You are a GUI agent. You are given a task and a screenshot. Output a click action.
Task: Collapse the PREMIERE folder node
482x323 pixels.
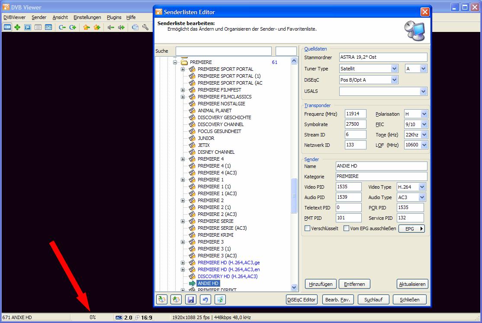175,62
